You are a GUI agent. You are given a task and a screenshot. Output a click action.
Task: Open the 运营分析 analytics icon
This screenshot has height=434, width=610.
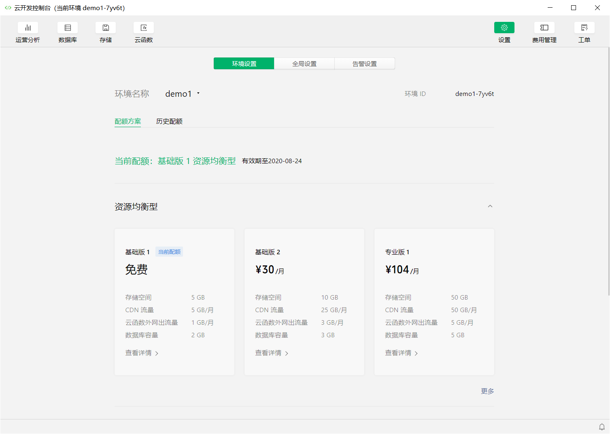click(x=28, y=28)
